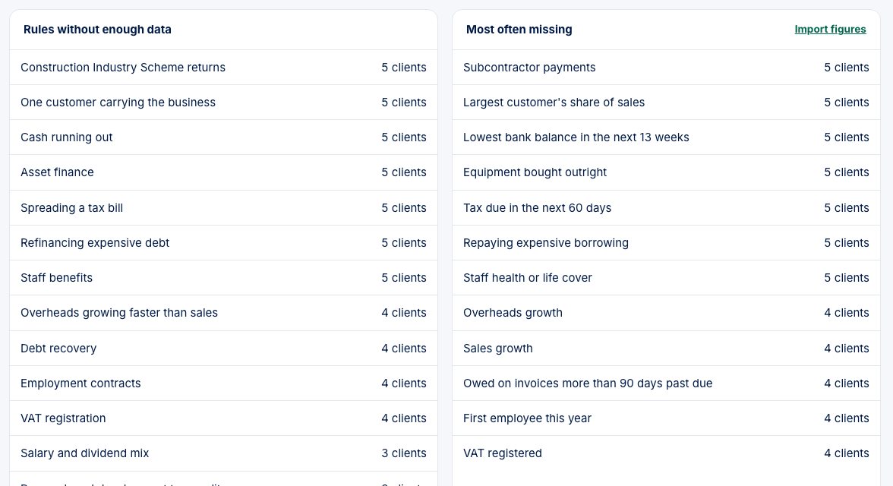
Task: Click the Rules without enough data heading
Action: (97, 29)
